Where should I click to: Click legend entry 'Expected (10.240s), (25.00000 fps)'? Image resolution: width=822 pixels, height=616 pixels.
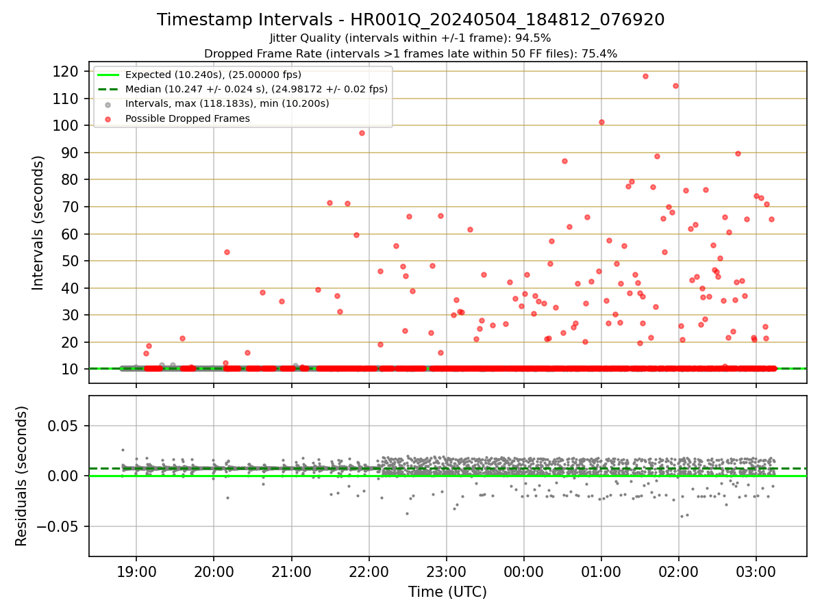coord(213,75)
